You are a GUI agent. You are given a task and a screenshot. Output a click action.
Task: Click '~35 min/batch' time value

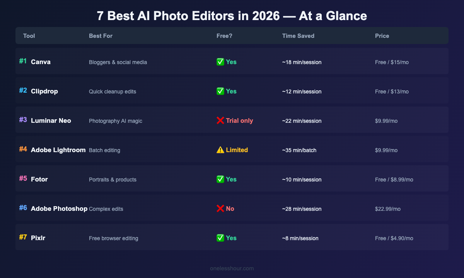click(299, 150)
